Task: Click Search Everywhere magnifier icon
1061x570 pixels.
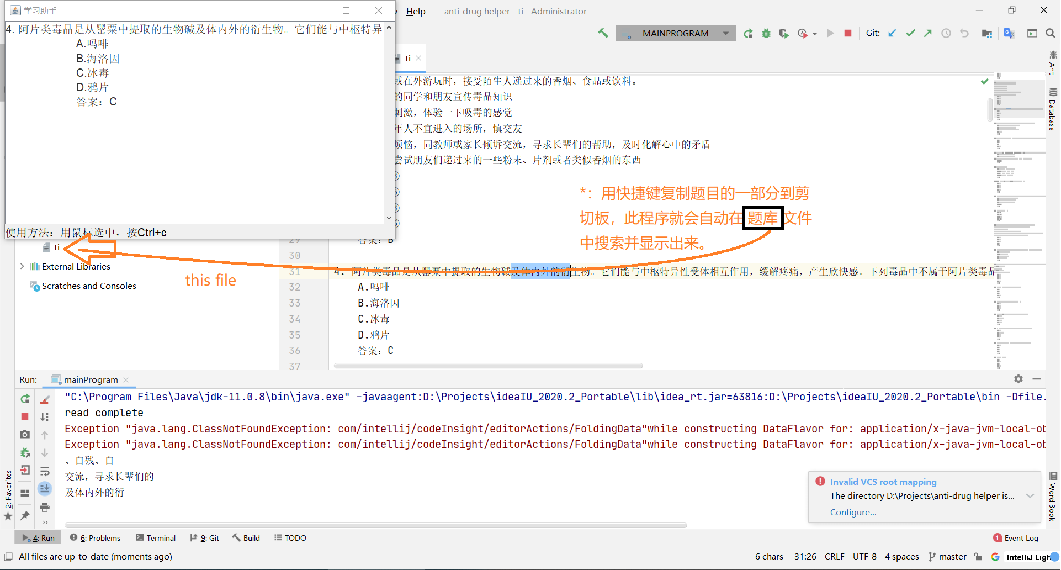Action: [x=1051, y=33]
